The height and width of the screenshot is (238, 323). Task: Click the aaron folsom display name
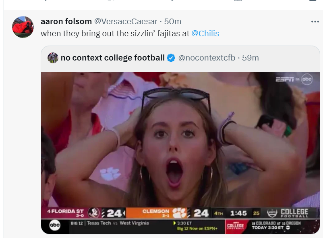pyautogui.click(x=65, y=21)
